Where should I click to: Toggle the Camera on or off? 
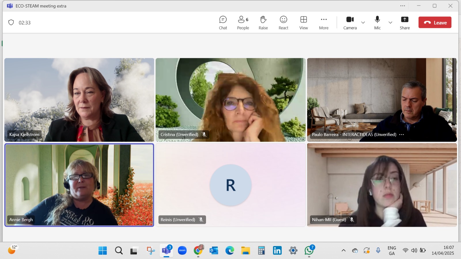(x=350, y=23)
